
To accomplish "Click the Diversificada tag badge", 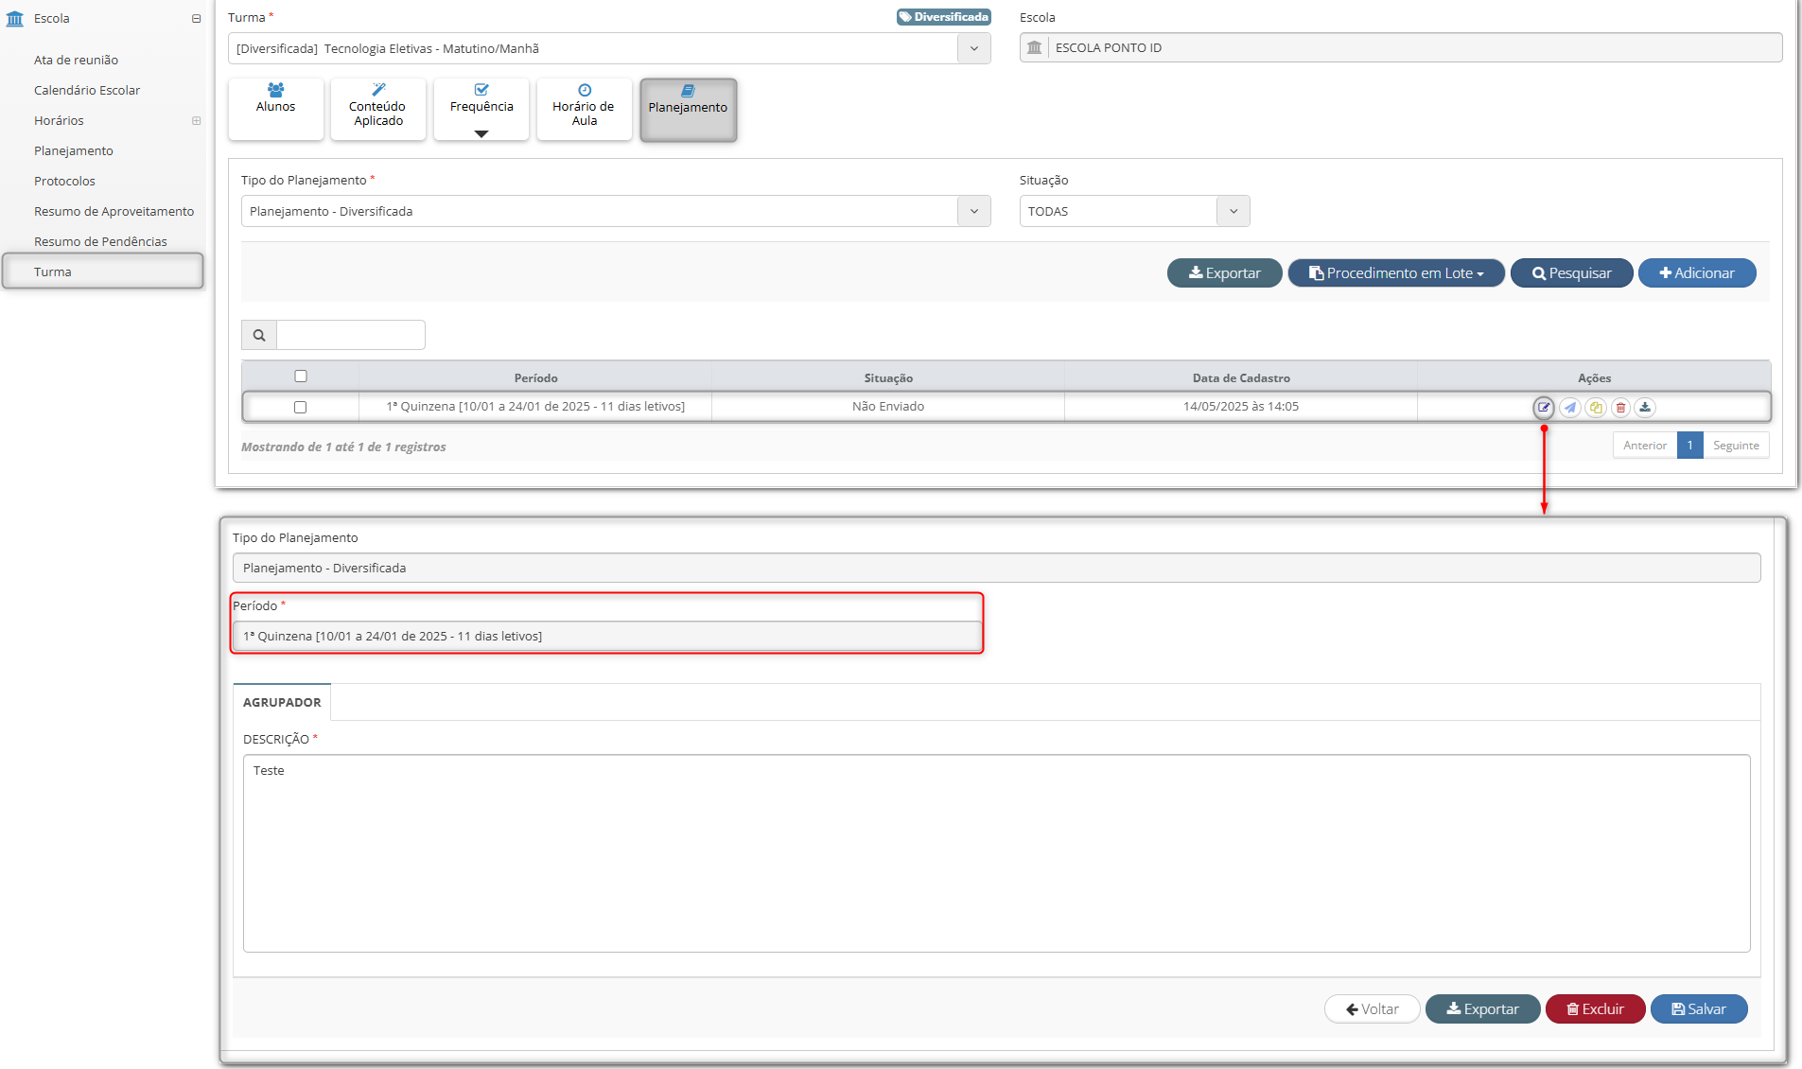I will pos(944,17).
